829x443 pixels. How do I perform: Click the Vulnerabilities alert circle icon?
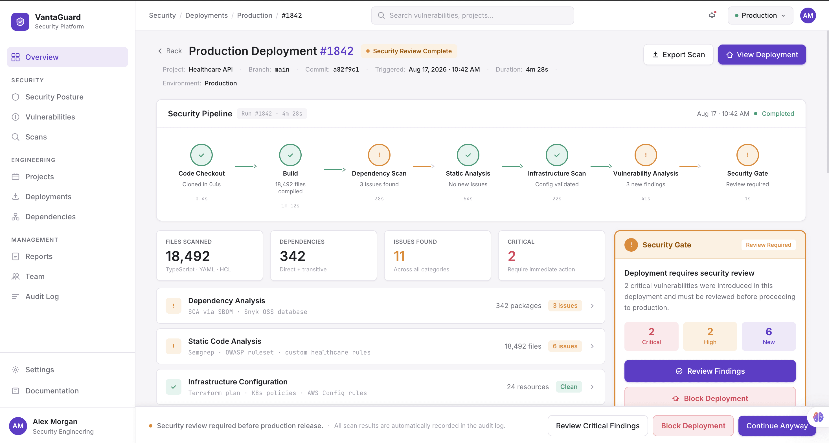16,117
